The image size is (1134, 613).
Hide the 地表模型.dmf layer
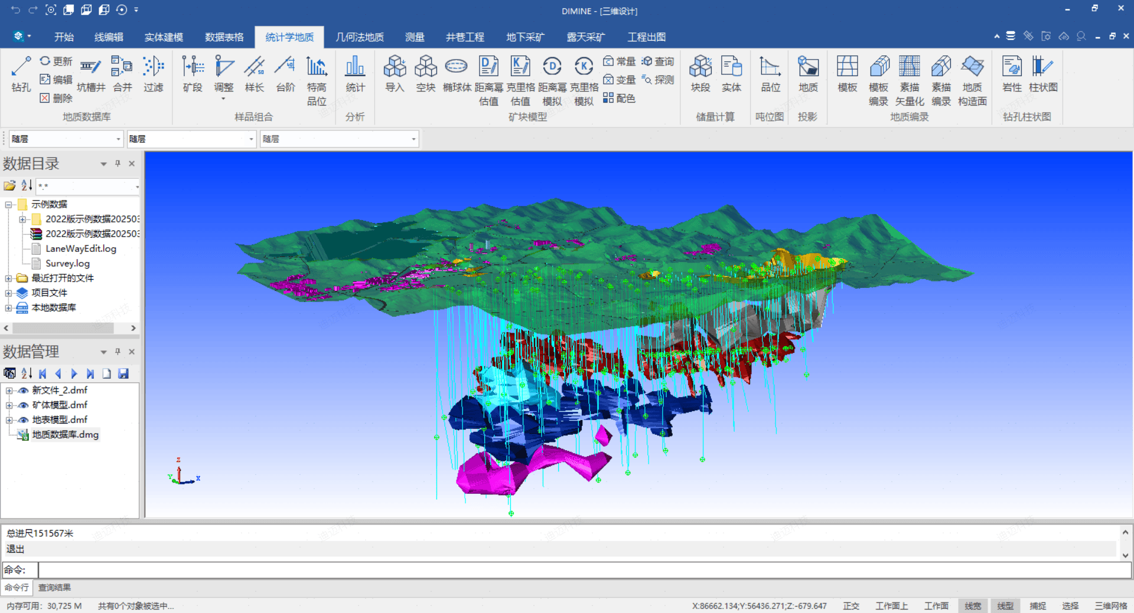(x=24, y=420)
